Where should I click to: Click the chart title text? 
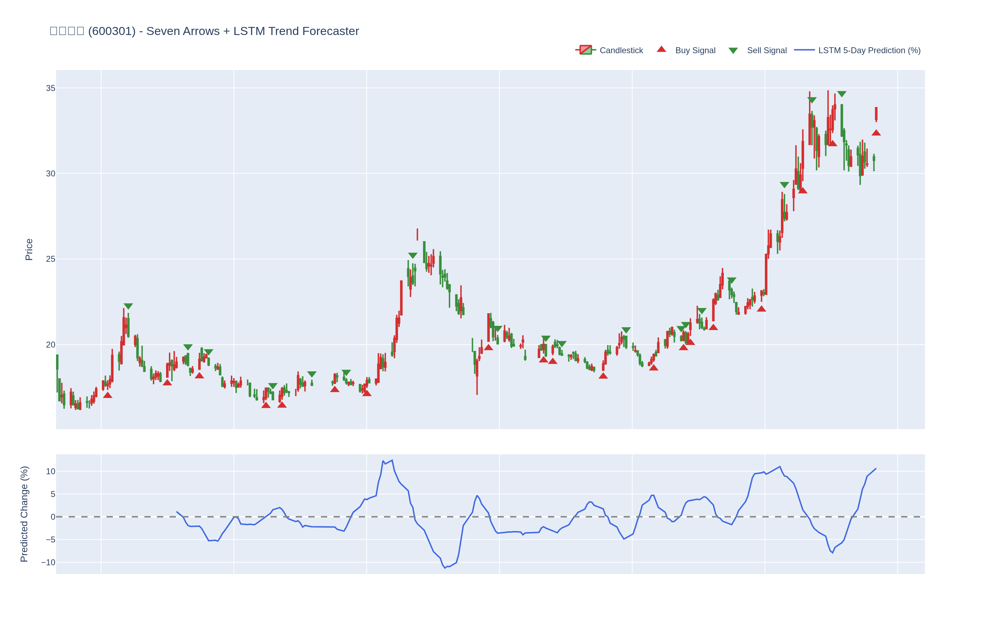pos(204,31)
